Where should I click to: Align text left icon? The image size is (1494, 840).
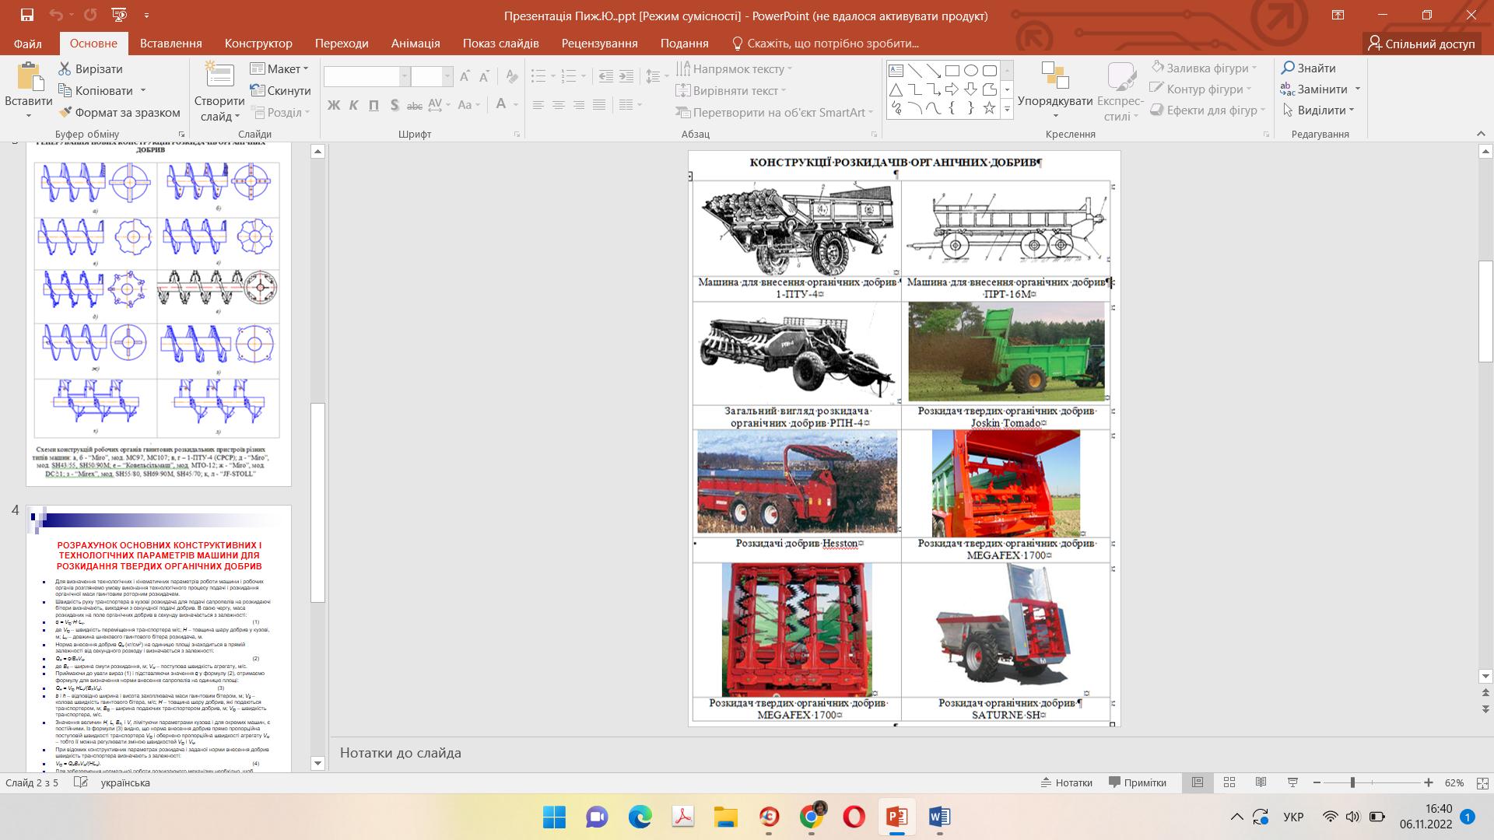538,105
